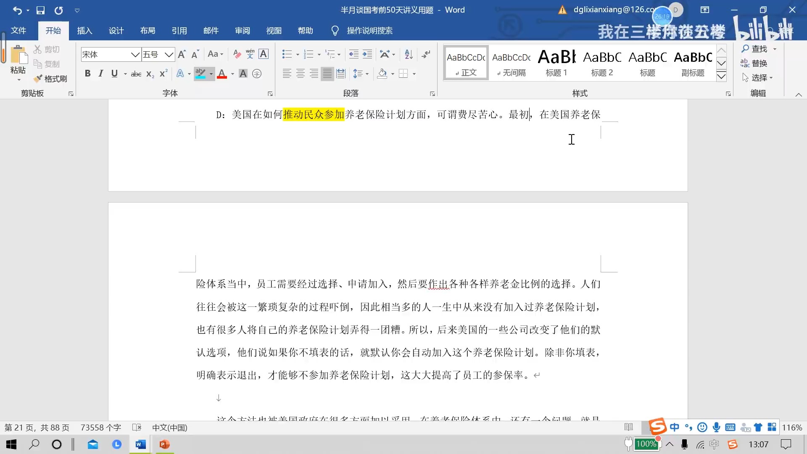
Task: Toggle Superscript formatting
Action: [x=164, y=74]
